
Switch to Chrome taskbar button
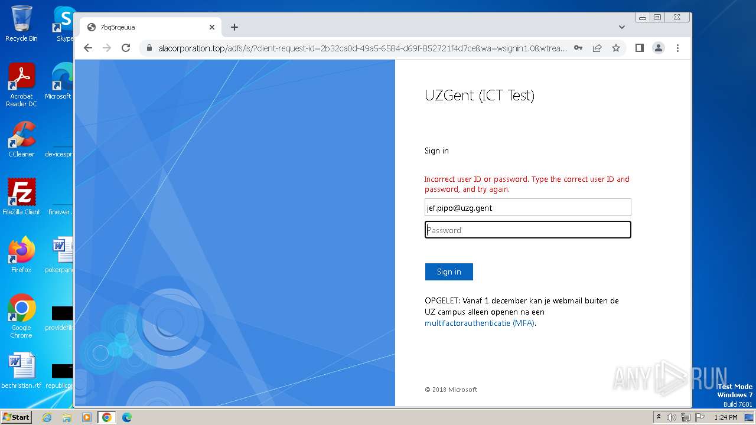point(107,417)
